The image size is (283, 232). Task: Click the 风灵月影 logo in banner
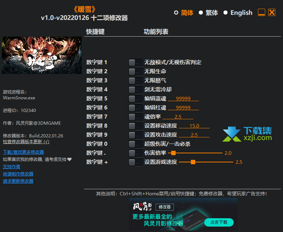click(x=142, y=207)
